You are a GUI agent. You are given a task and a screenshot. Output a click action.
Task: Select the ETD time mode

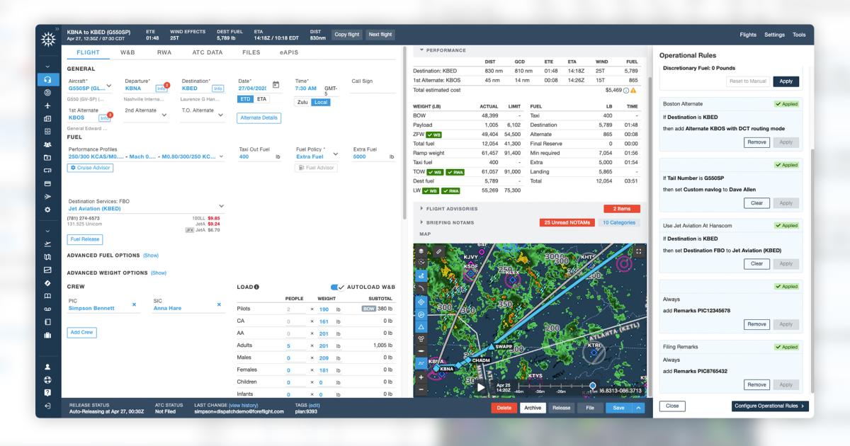(245, 99)
